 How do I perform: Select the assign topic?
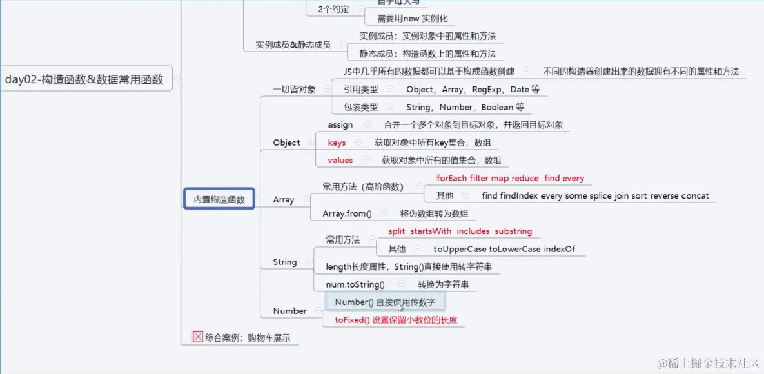[x=340, y=125]
